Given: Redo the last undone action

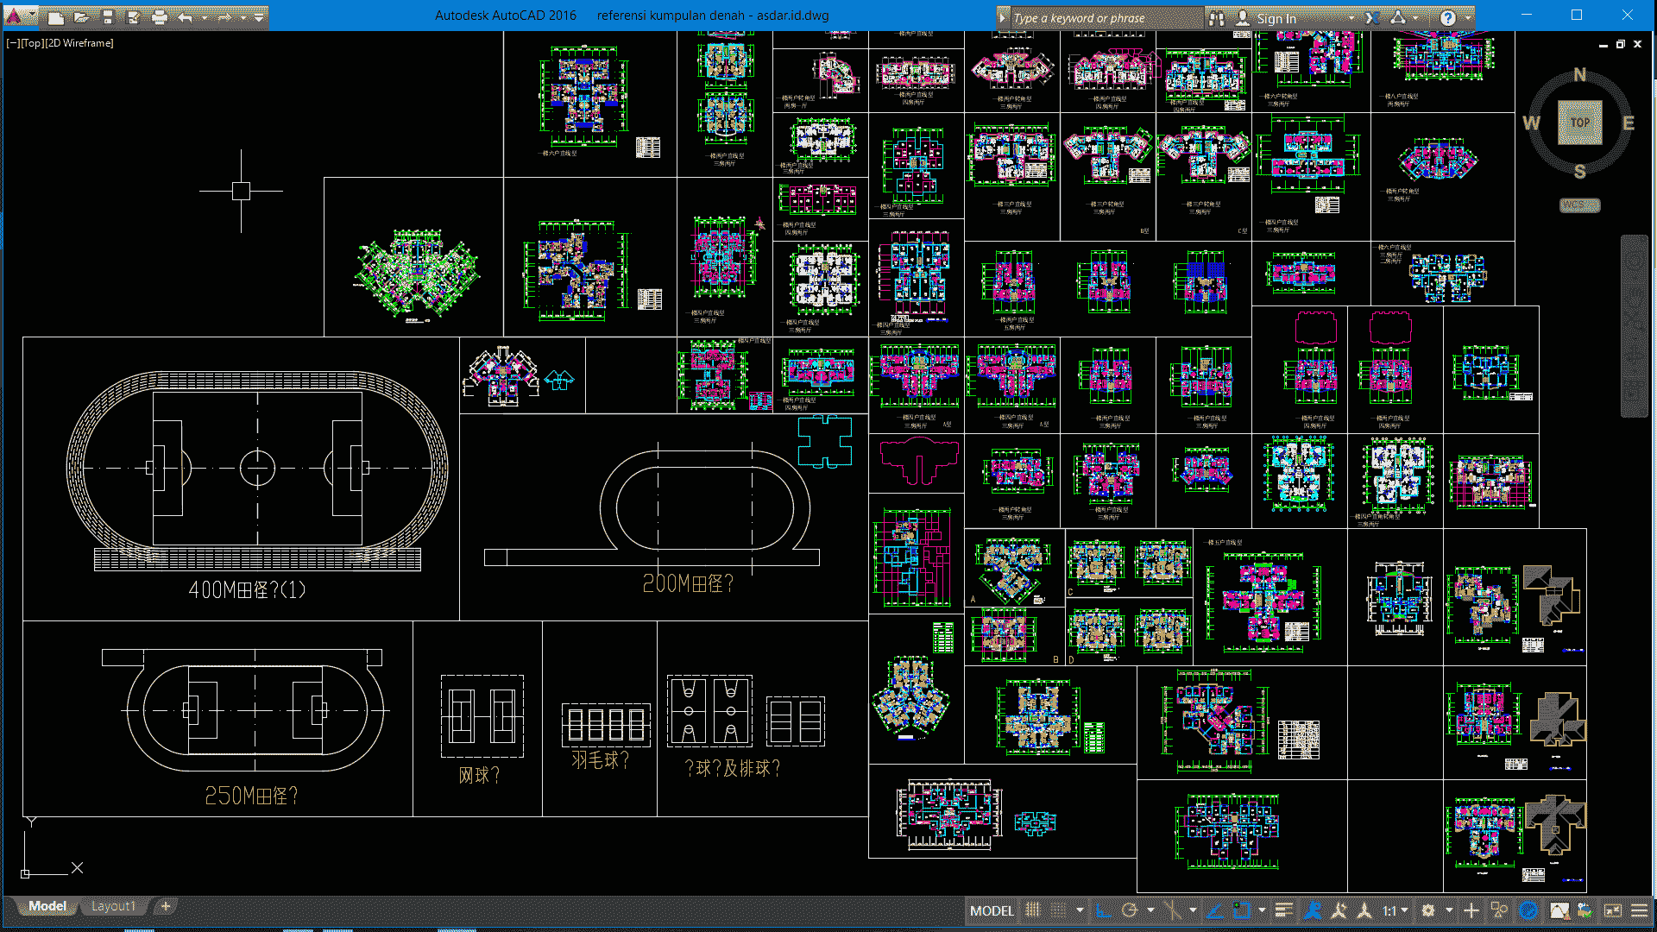Looking at the screenshot, I should (224, 18).
